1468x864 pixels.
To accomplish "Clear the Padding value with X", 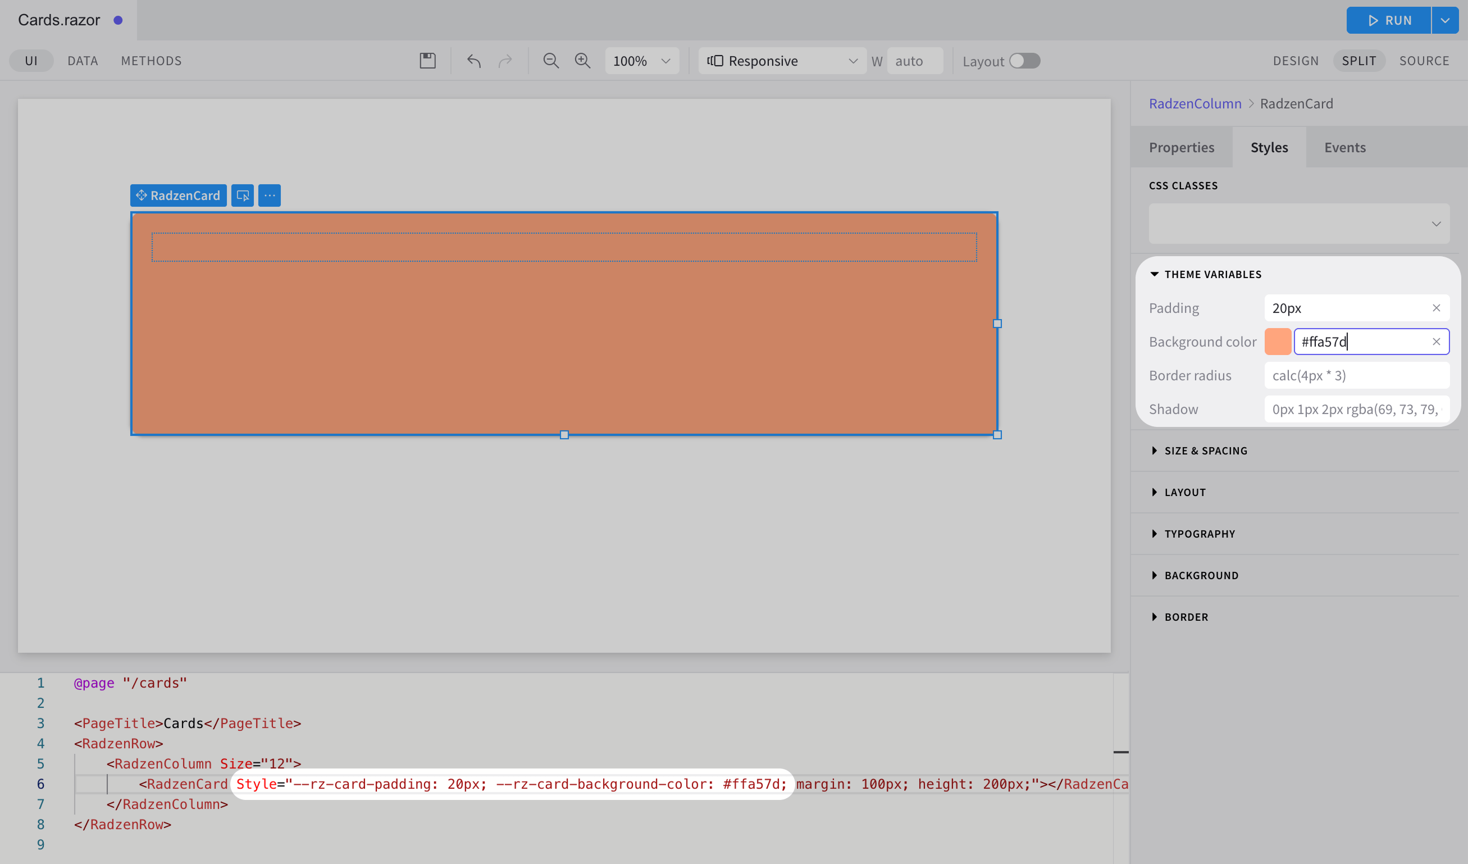I will 1436,308.
